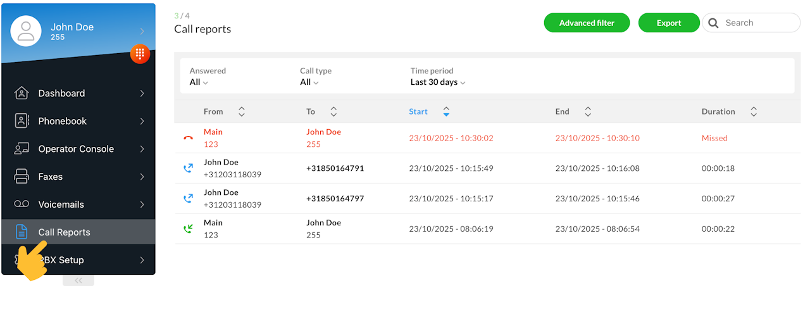810x333 pixels.
Task: Click incoming call icon at 08:06:19 row
Action: (x=187, y=229)
